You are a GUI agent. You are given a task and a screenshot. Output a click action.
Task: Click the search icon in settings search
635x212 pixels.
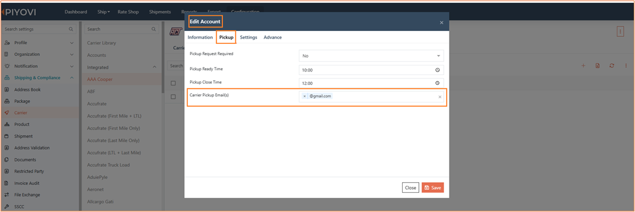pos(71,29)
